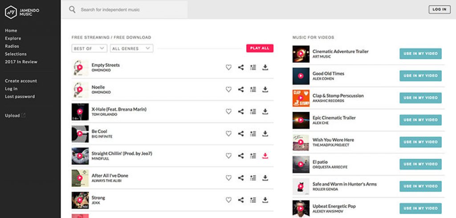Image resolution: width=456 pixels, height=218 pixels.
Task: Toggle heart on Strong by Jekk
Action: (228, 200)
